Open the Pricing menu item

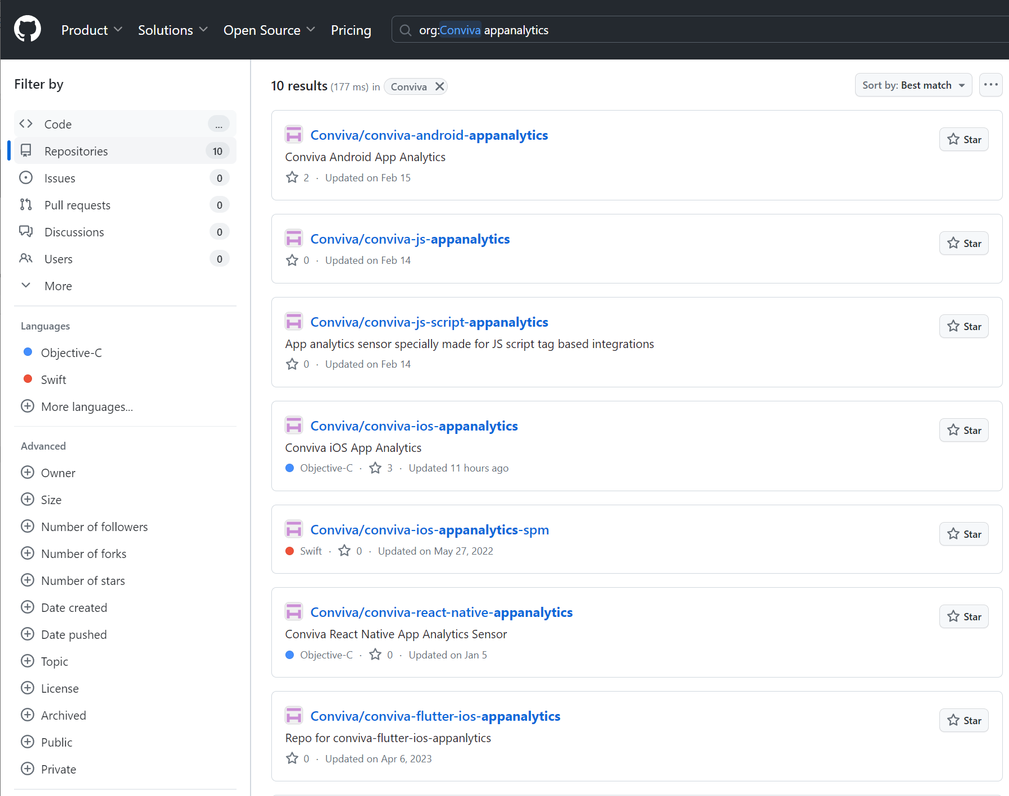[351, 30]
